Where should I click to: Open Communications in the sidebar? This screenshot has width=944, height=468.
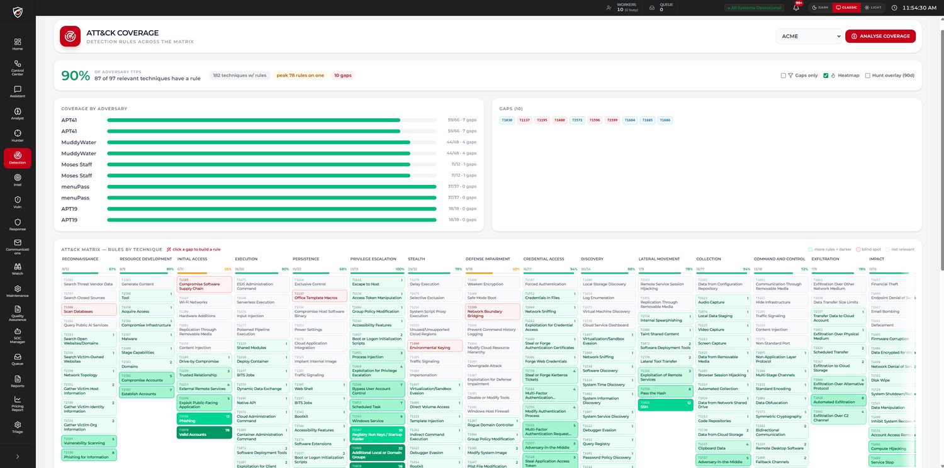coord(17,247)
